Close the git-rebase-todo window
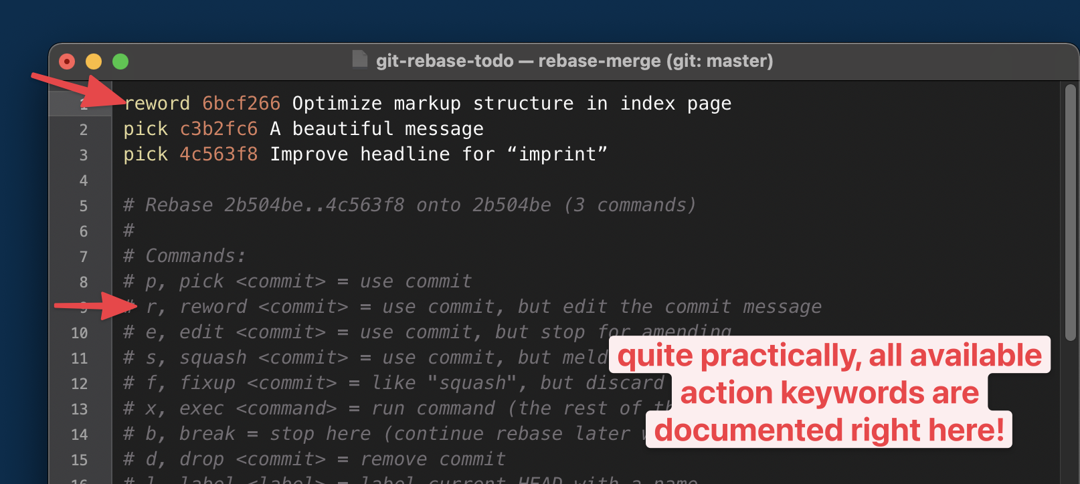Image resolution: width=1080 pixels, height=484 pixels. [x=67, y=62]
